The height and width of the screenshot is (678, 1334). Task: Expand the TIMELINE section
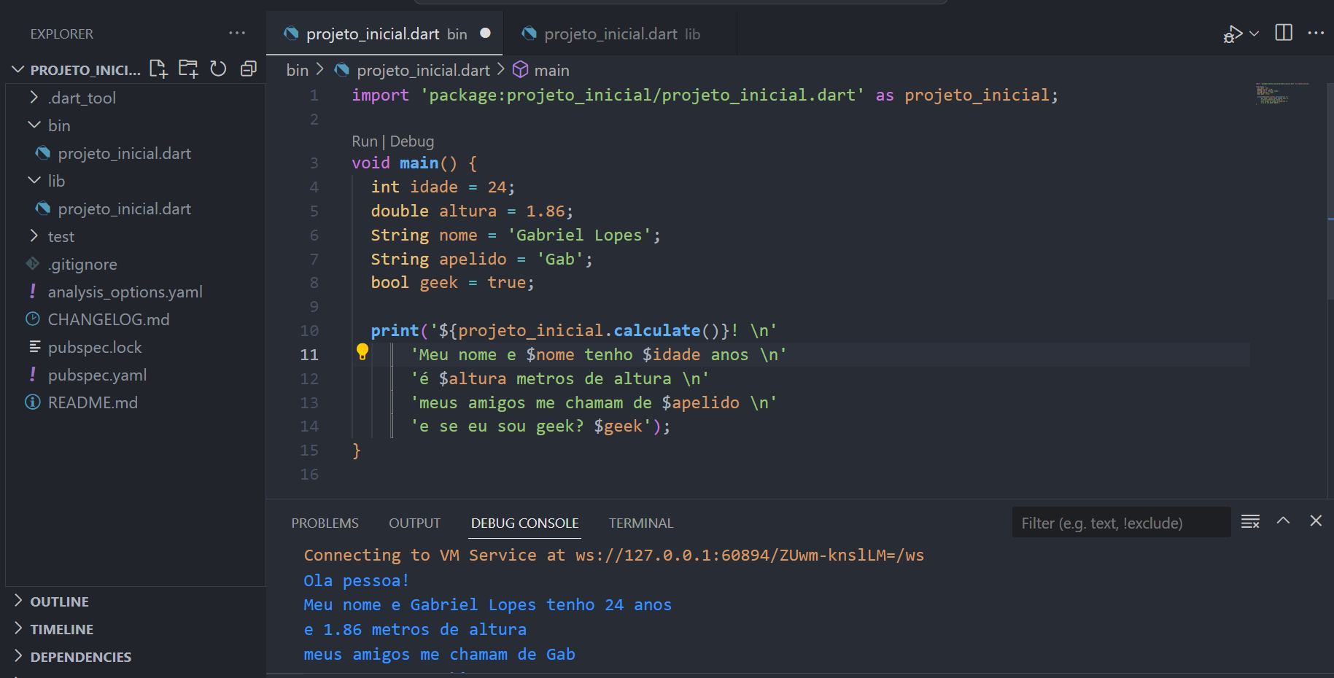[x=18, y=628]
